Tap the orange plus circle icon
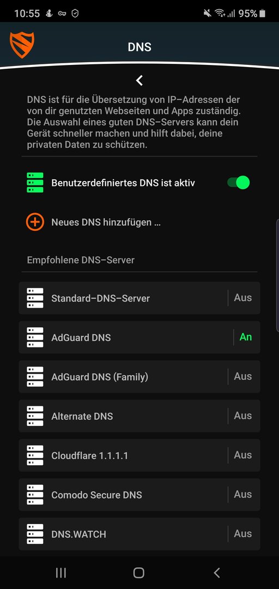Image resolution: width=279 pixels, height=589 pixels. [x=35, y=222]
